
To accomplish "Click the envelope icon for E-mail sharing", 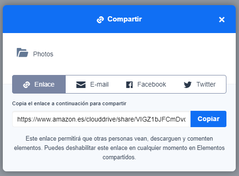I will point(81,85).
